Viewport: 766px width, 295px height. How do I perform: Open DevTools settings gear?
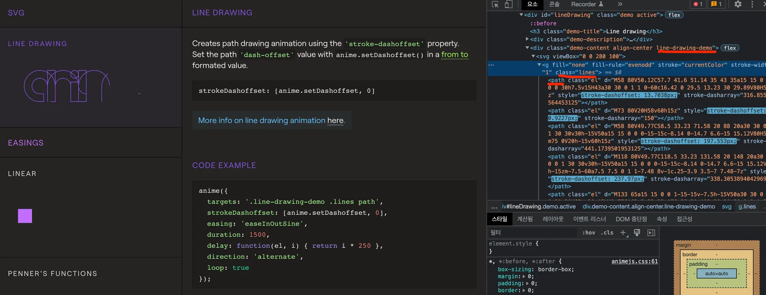coord(738,4)
